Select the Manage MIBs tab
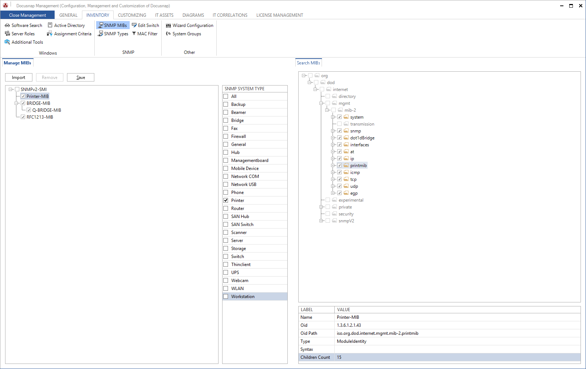This screenshot has width=586, height=369. click(17, 63)
